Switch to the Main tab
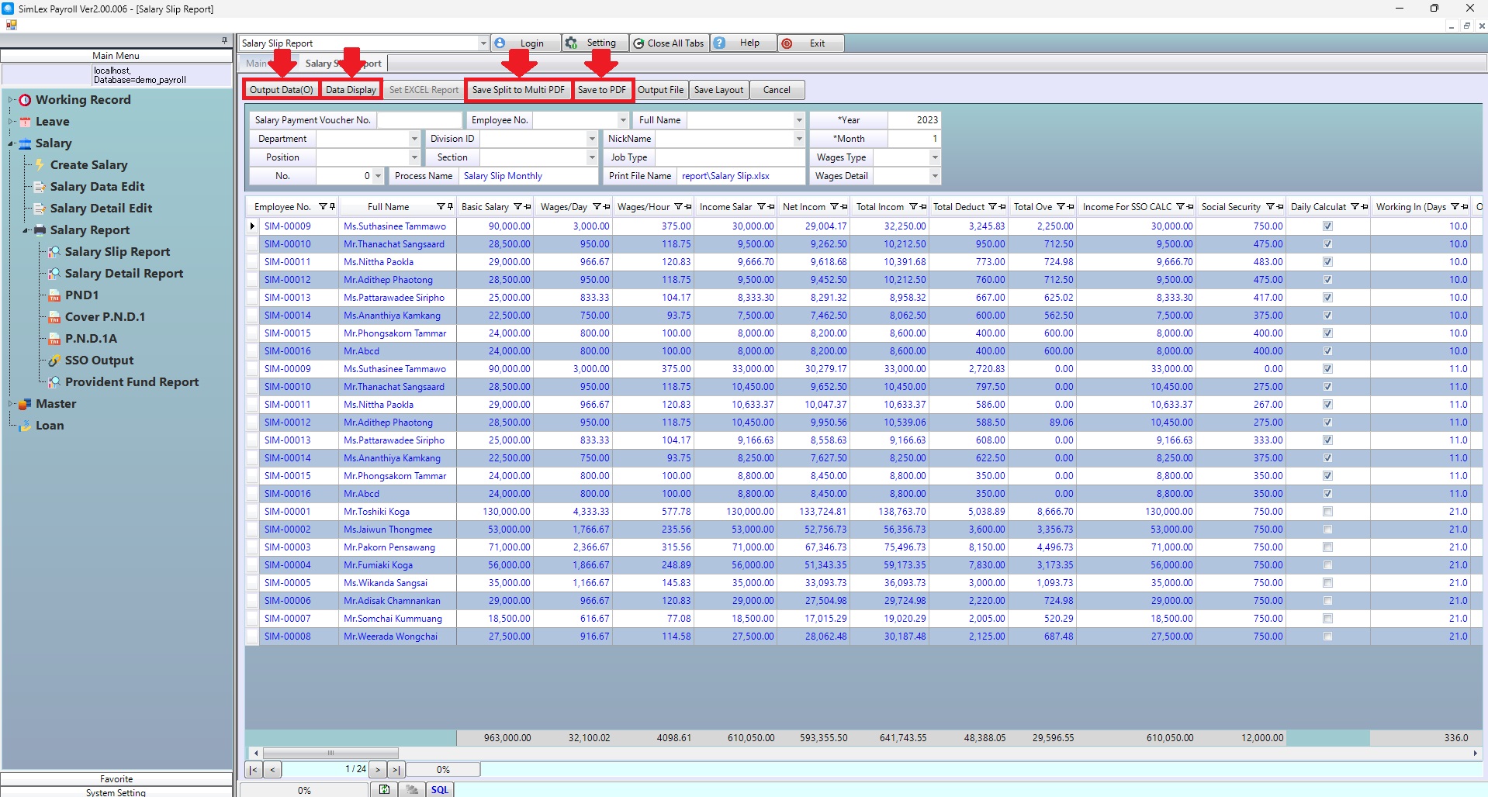This screenshot has width=1488, height=797. coord(256,64)
